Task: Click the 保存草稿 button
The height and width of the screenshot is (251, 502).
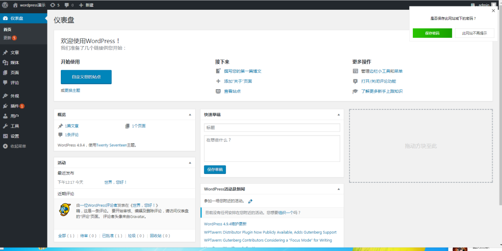Action: (x=215, y=170)
